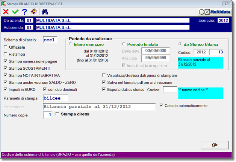This screenshot has height=162, width=236.
Task: Toggle Stampa anche voci con SALDO = ZERO
Action: click(5, 82)
